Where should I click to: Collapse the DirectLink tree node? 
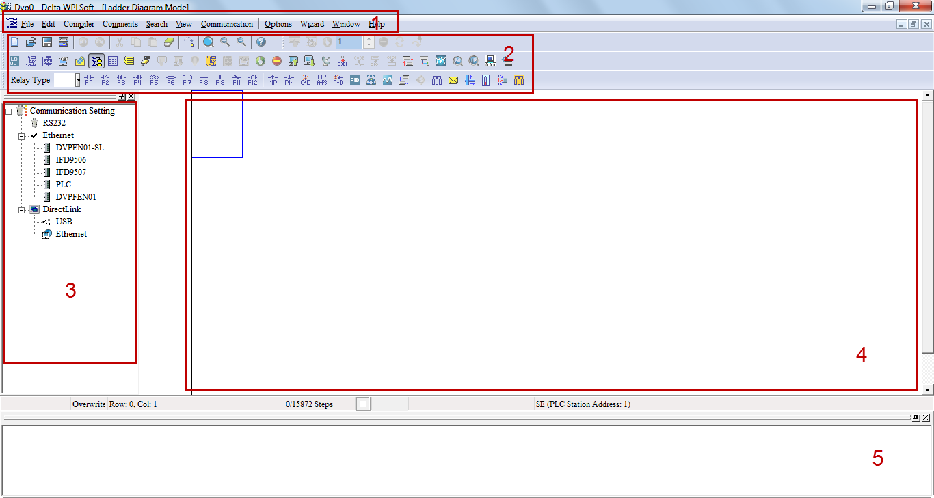(22, 209)
